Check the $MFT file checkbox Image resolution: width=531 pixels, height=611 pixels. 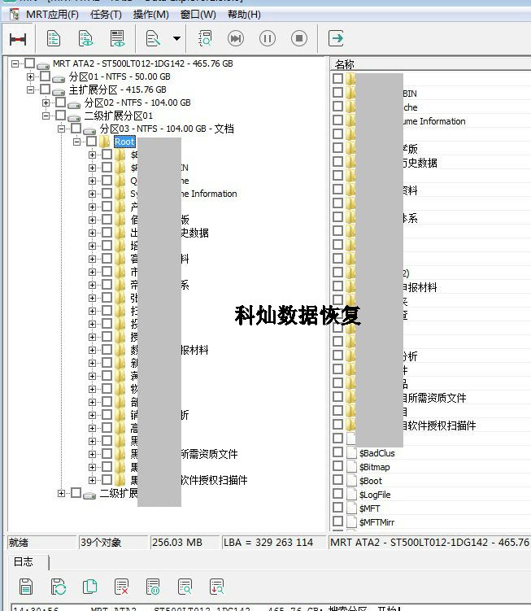(337, 508)
